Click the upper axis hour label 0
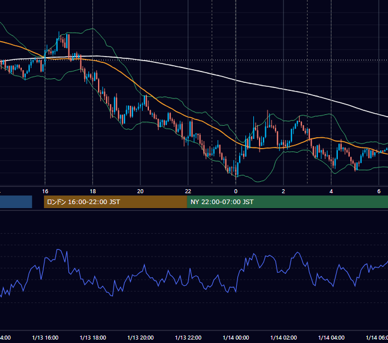Image resolution: width=388 pixels, height=343 pixels. tap(236, 192)
